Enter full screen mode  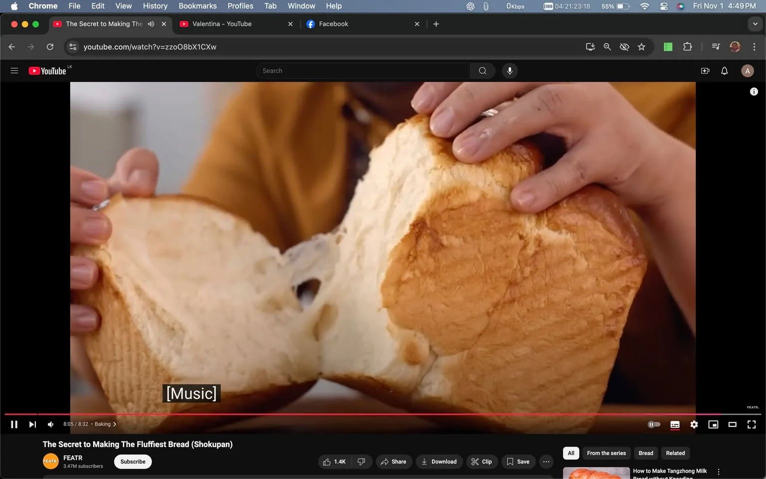pos(752,424)
